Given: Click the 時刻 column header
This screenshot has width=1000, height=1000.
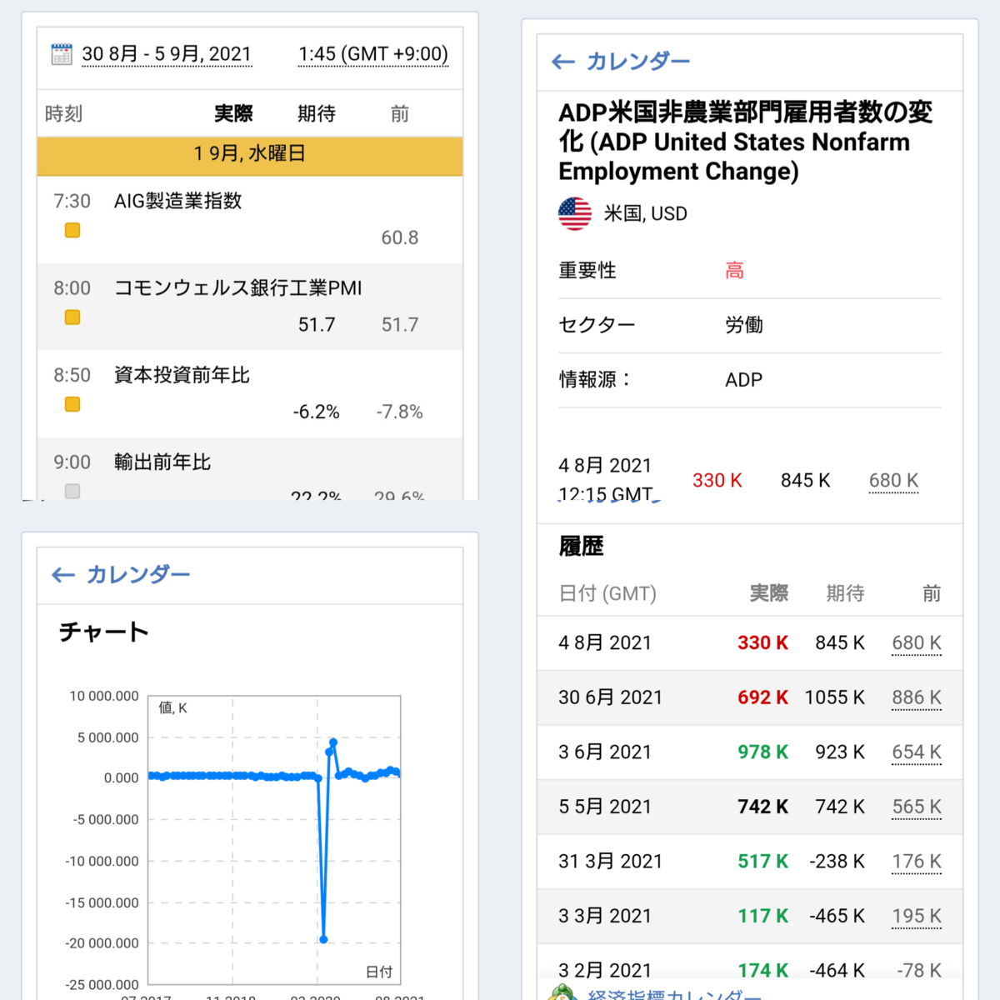Looking at the screenshot, I should (x=63, y=113).
